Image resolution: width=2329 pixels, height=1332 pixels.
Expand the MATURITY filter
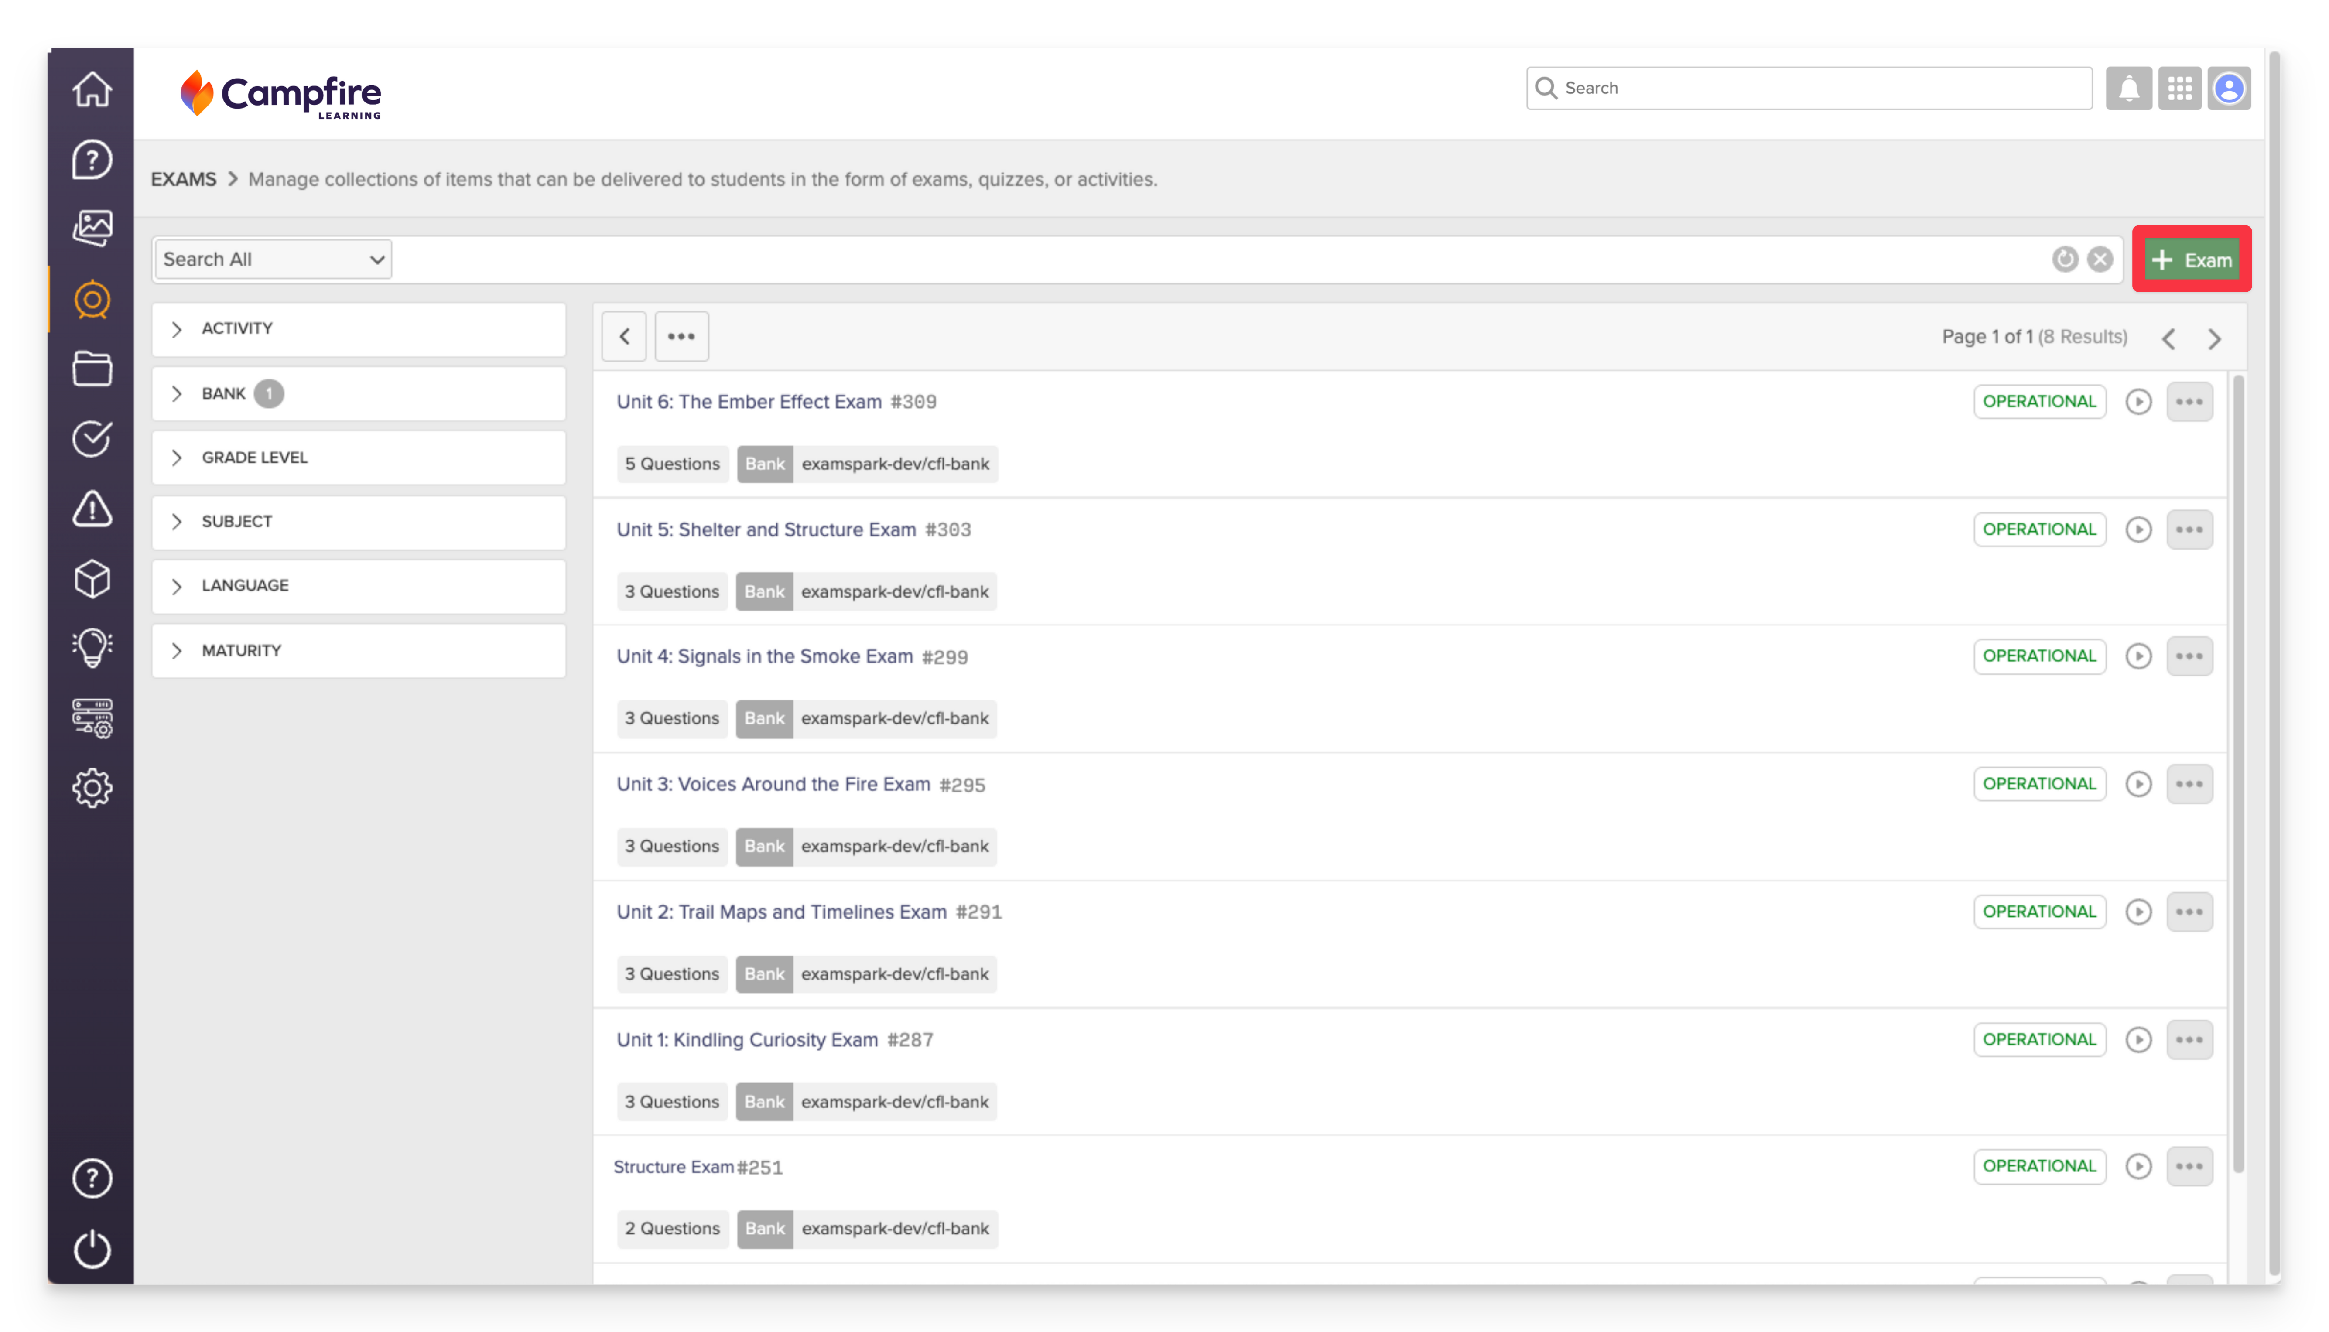[x=359, y=650]
